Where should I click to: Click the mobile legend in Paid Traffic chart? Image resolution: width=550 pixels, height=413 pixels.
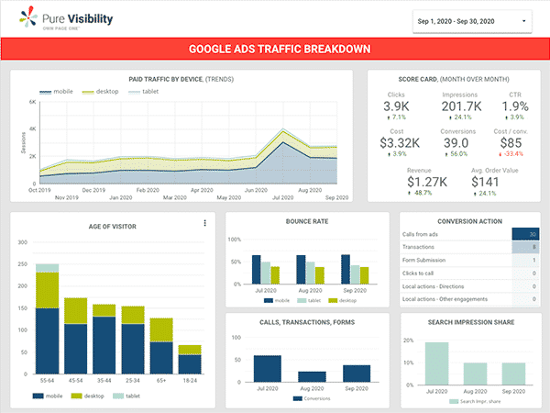56,92
